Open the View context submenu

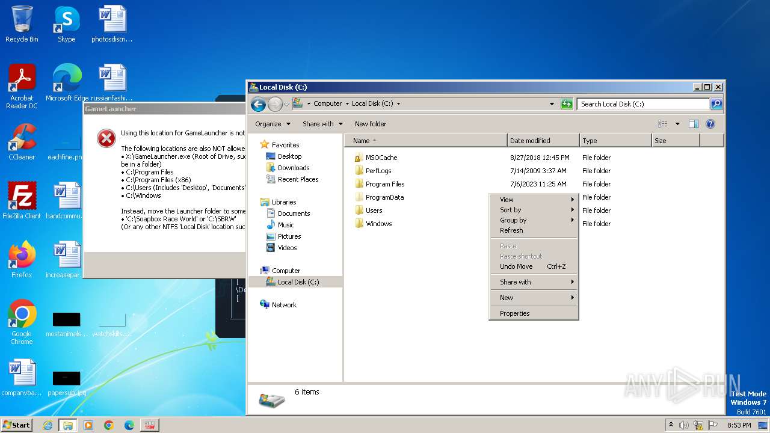(x=534, y=200)
